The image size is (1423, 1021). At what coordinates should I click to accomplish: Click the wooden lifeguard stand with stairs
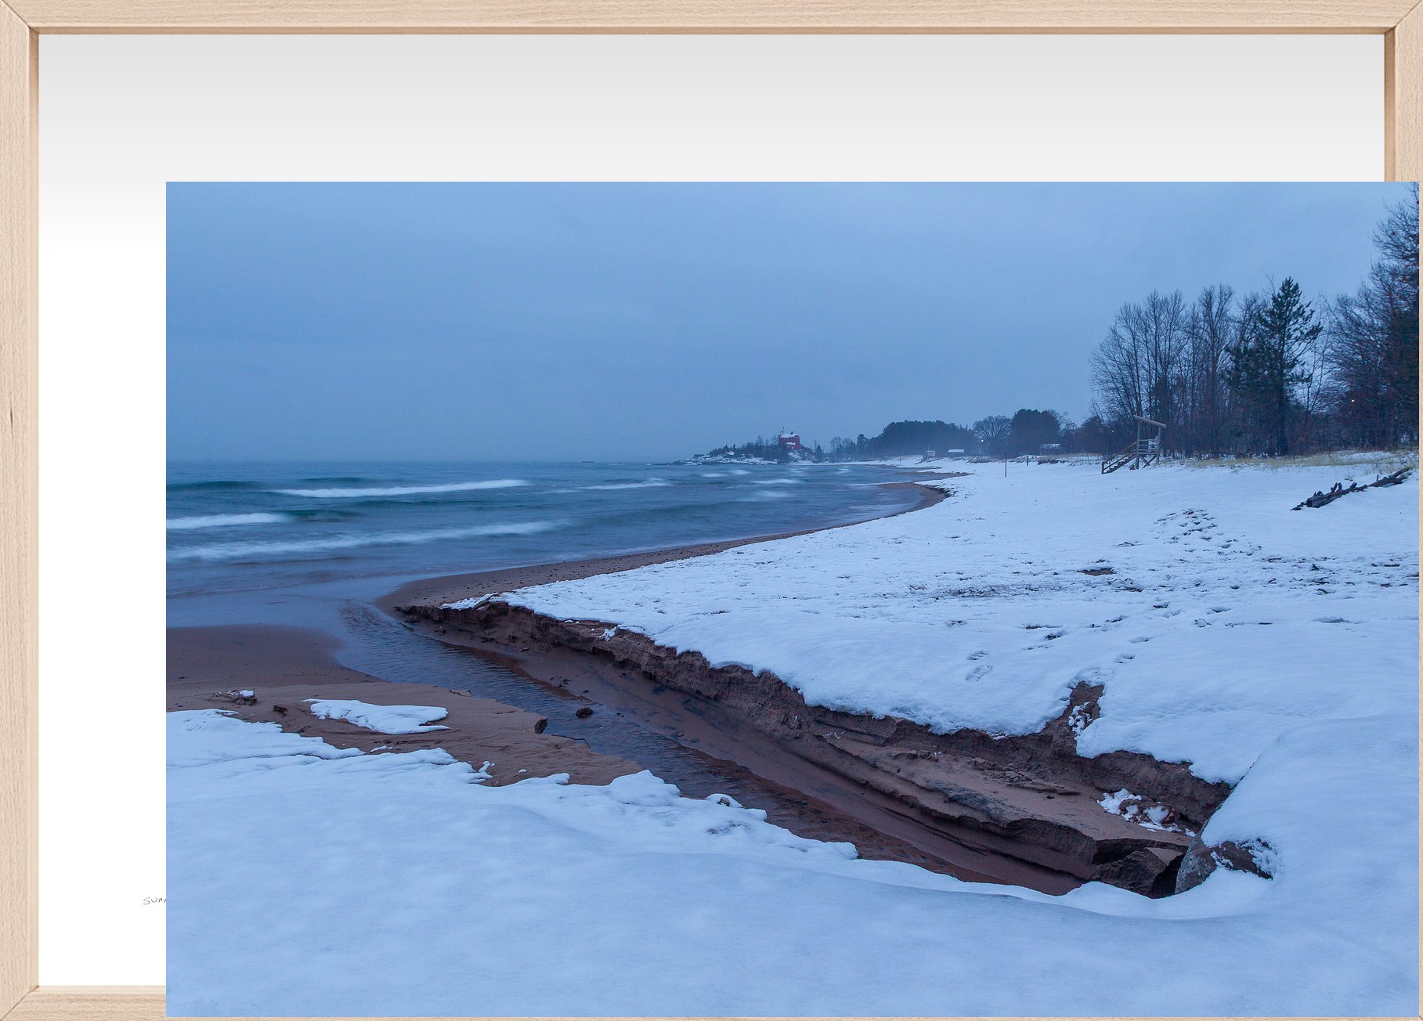point(1139,446)
